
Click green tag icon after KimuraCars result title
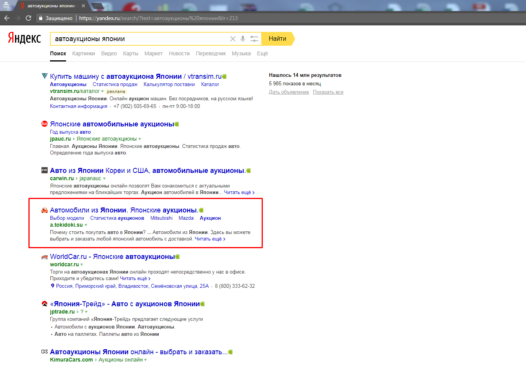click(231, 352)
